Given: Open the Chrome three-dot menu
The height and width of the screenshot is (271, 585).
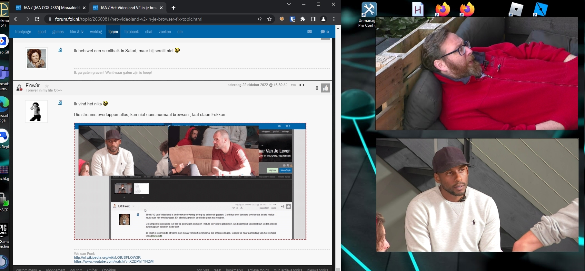Looking at the screenshot, I should coord(334,19).
